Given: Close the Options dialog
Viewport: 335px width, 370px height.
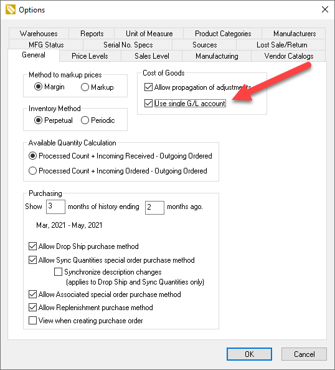Looking at the screenshot, I should (325, 10).
